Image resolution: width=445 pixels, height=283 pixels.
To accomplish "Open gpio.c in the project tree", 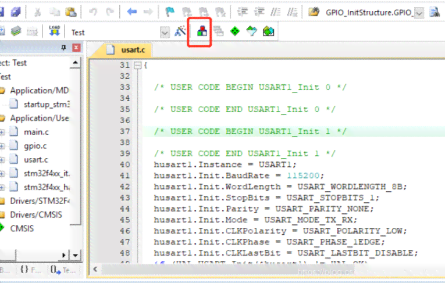I will pos(35,146).
